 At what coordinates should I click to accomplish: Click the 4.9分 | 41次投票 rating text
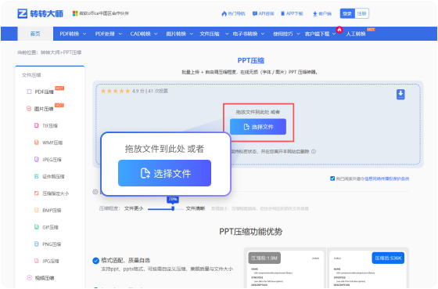coord(150,91)
